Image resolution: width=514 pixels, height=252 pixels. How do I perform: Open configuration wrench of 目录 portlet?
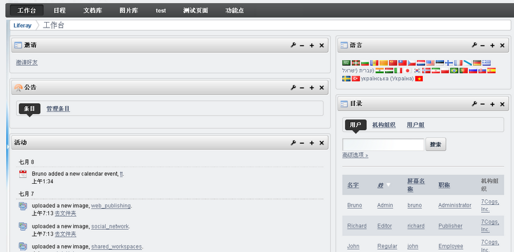tap(474, 104)
